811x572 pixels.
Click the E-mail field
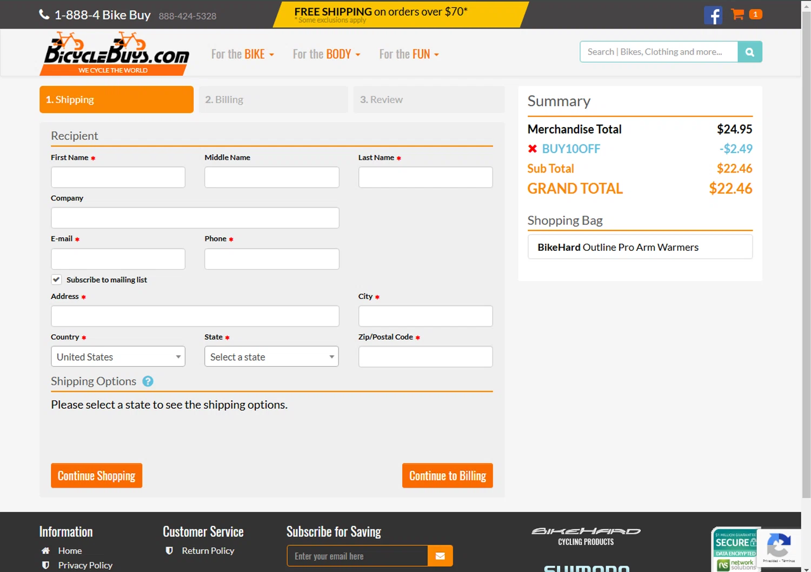(x=118, y=259)
